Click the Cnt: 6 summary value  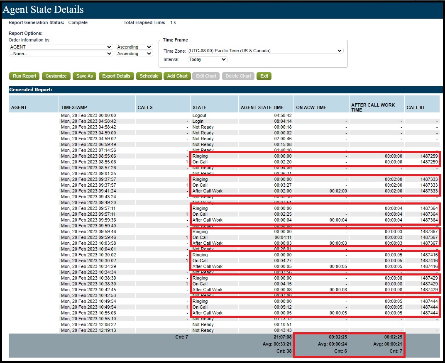340,351
